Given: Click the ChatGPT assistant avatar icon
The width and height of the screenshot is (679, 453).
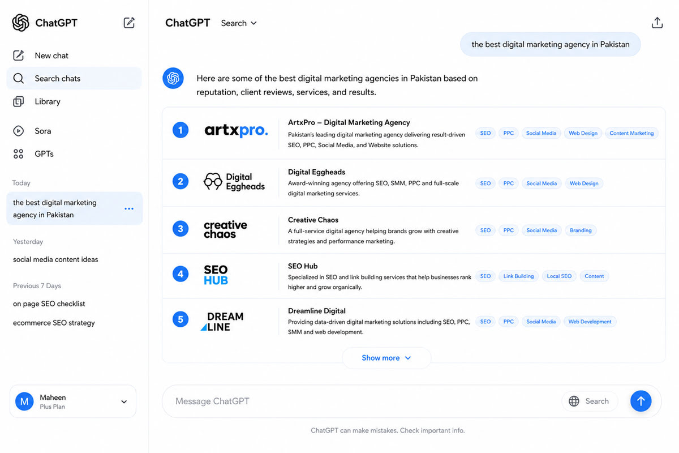Looking at the screenshot, I should pyautogui.click(x=173, y=78).
